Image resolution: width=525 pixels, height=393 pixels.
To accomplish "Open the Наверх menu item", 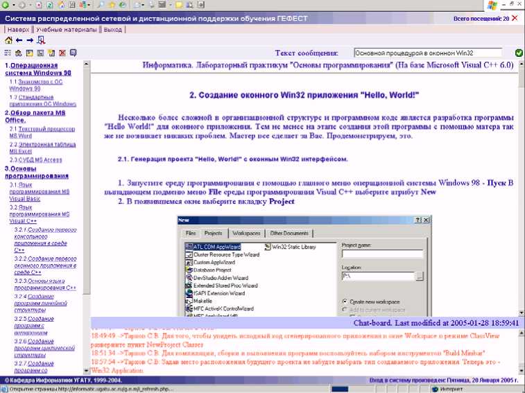I will point(19,30).
